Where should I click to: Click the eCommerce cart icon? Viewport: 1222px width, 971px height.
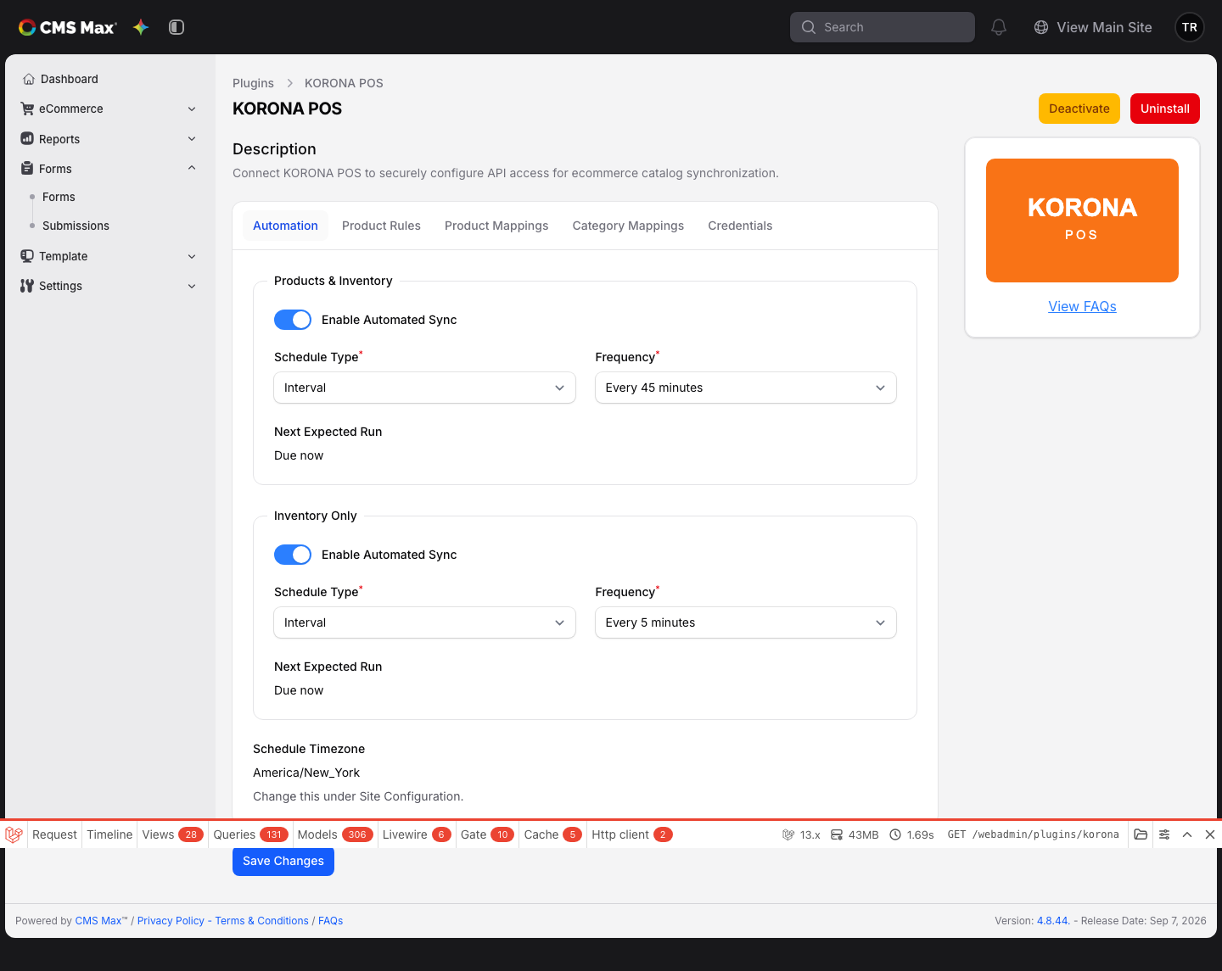27,109
